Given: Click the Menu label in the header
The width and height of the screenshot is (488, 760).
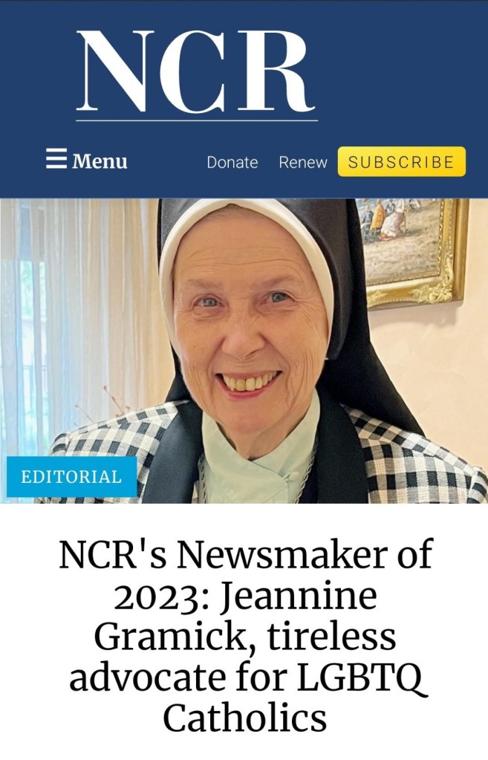Looking at the screenshot, I should [x=100, y=161].
